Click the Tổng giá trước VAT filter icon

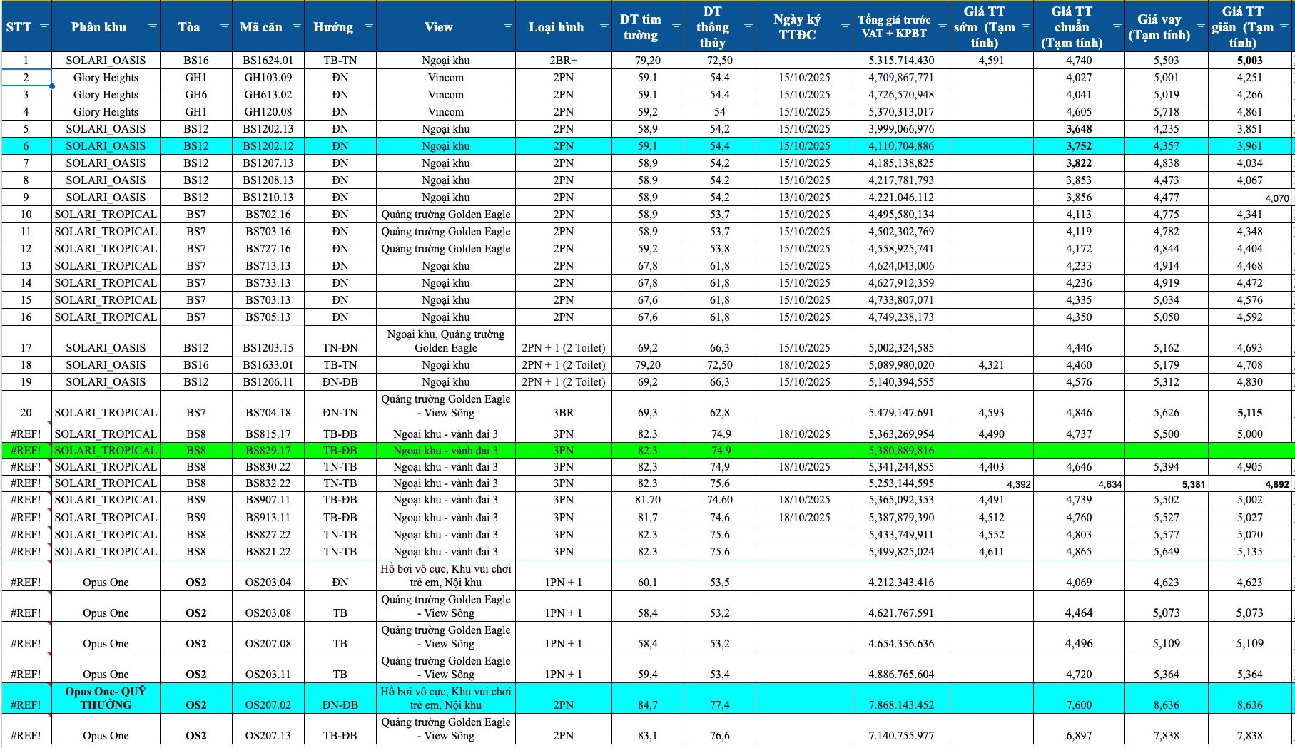(942, 27)
